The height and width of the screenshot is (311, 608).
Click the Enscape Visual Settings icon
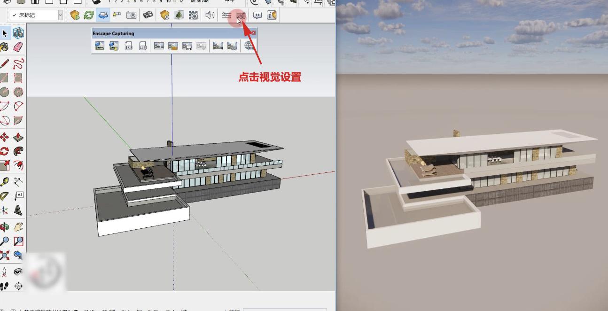click(241, 15)
